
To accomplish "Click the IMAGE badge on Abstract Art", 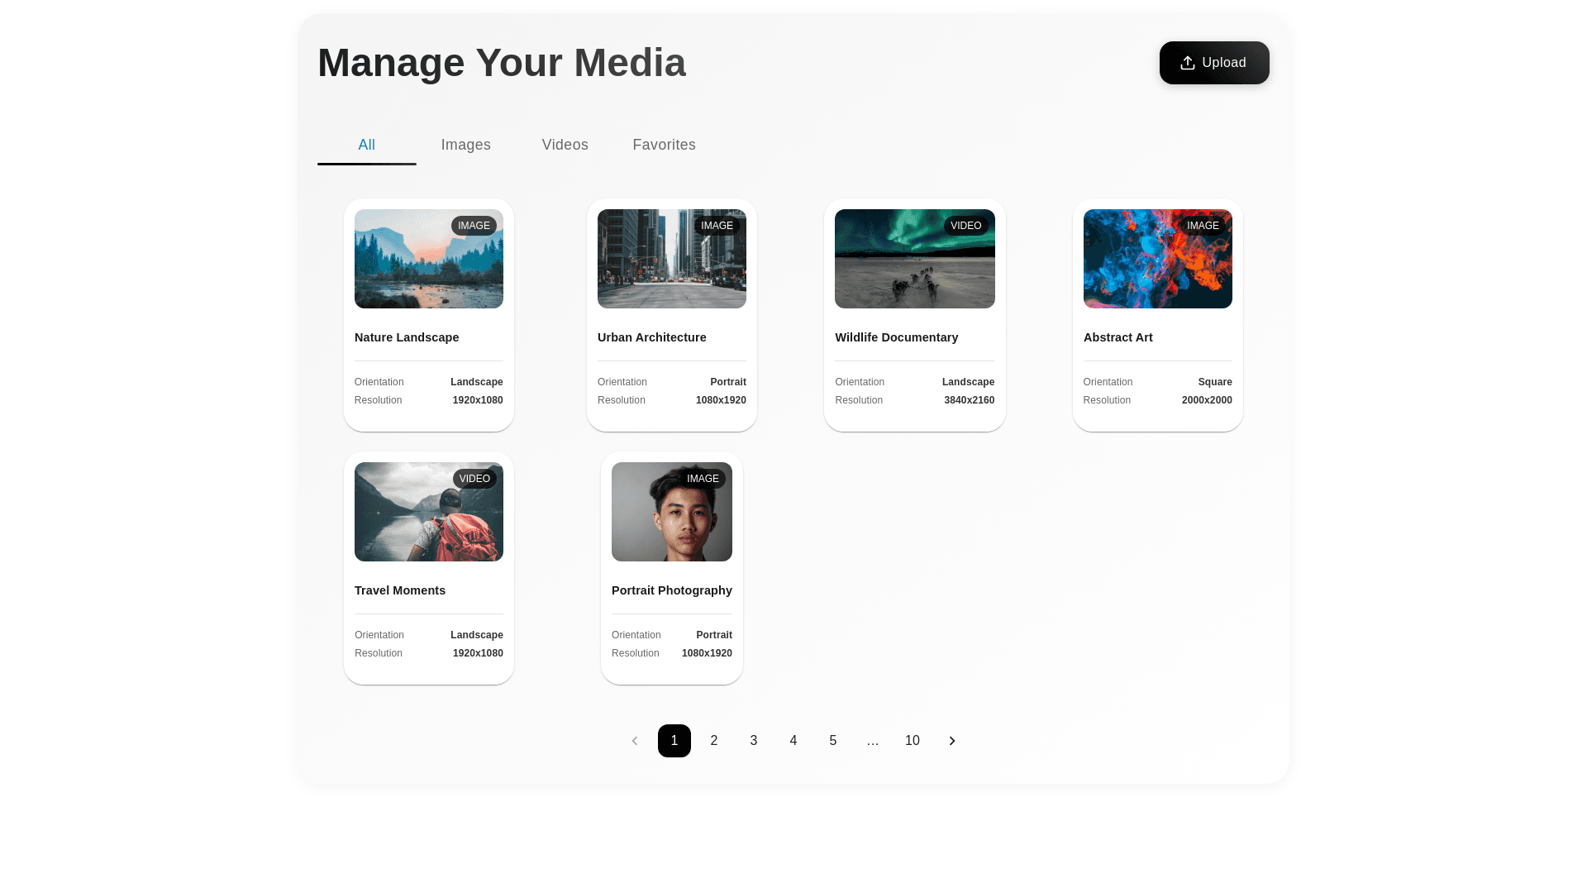I will pos(1203,226).
